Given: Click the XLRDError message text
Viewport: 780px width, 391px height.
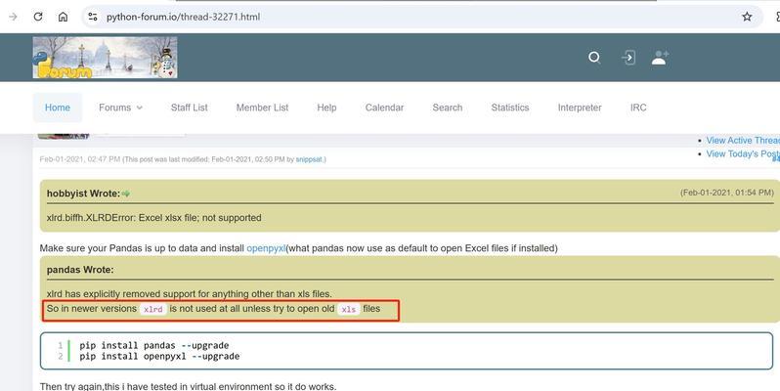Looking at the screenshot, I should tap(153, 217).
